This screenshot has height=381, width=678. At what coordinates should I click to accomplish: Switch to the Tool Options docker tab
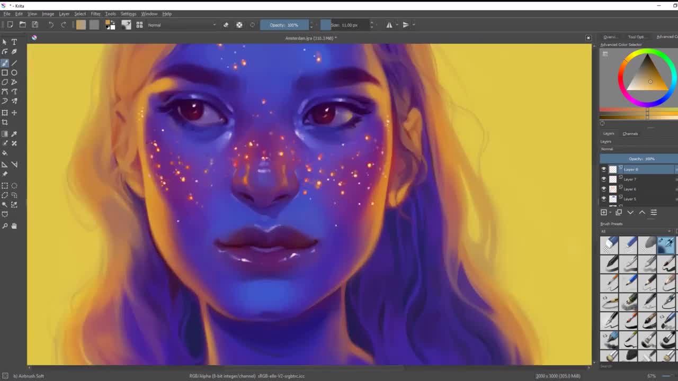[636, 37]
